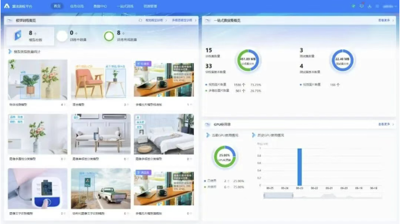
Task: Click the 06-18 date label on chart axis
Action: 373,188
